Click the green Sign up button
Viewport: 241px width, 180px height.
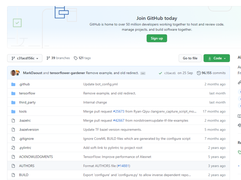pos(157,38)
